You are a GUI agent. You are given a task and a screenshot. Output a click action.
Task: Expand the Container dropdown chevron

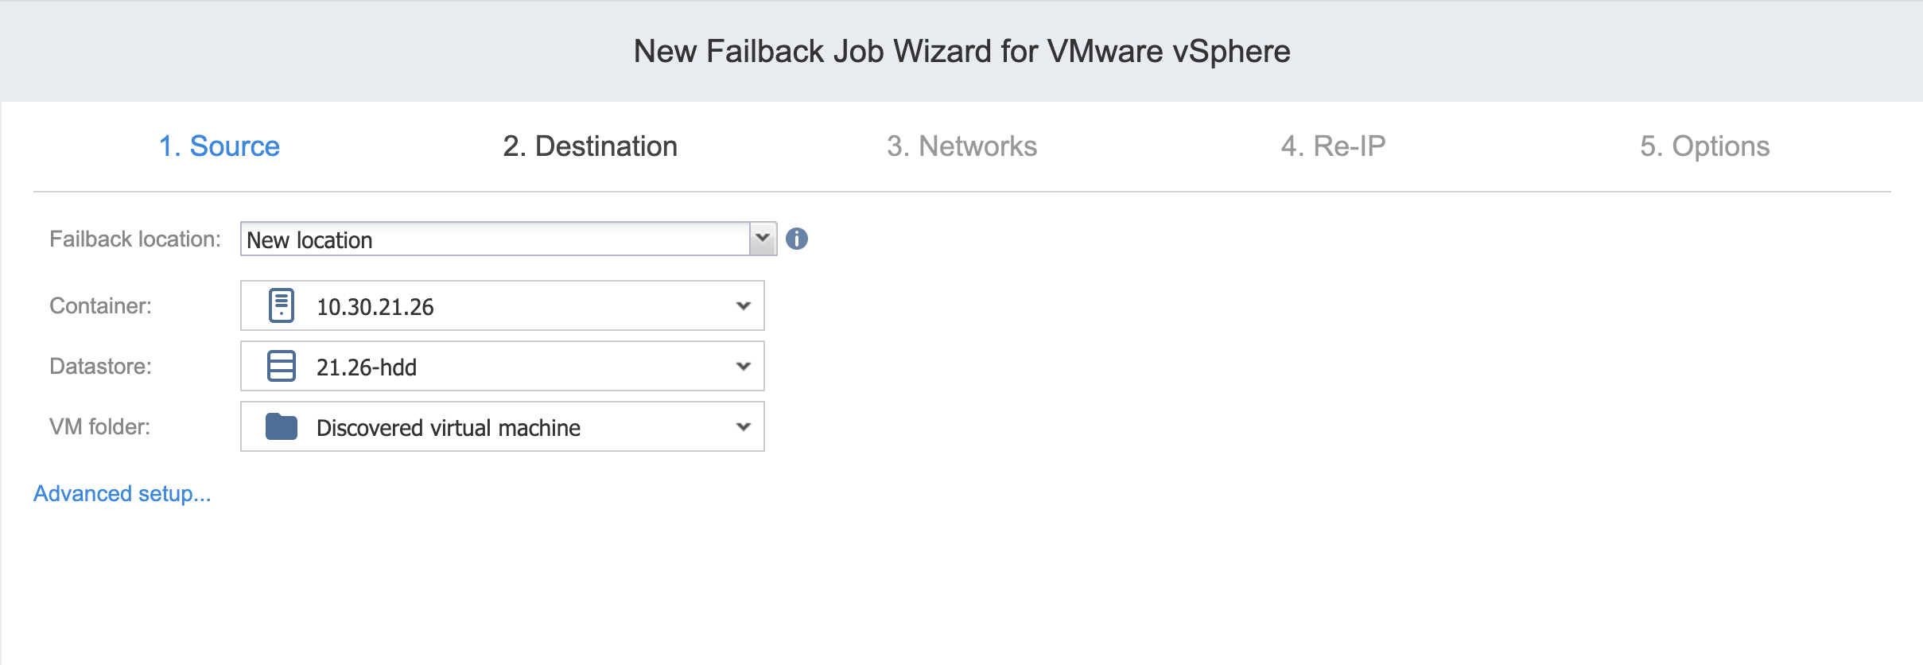pos(744,305)
